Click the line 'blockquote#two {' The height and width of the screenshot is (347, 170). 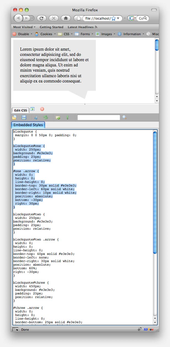(x=29, y=214)
